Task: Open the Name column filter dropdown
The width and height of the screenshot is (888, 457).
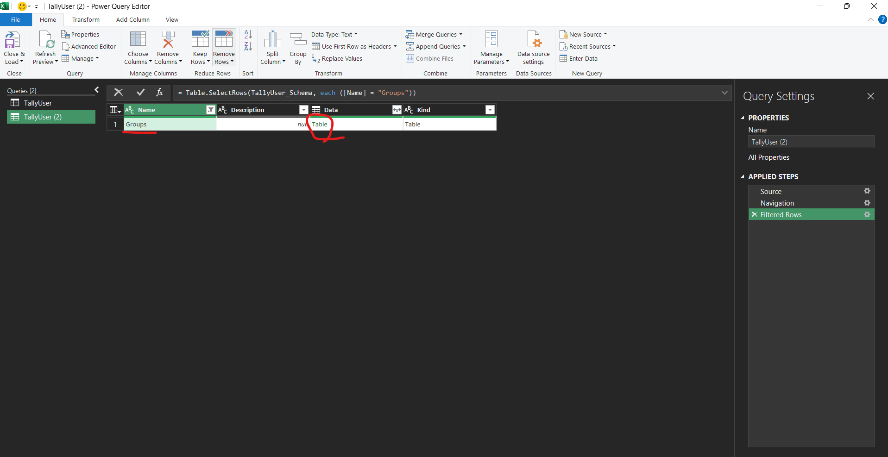Action: tap(210, 110)
